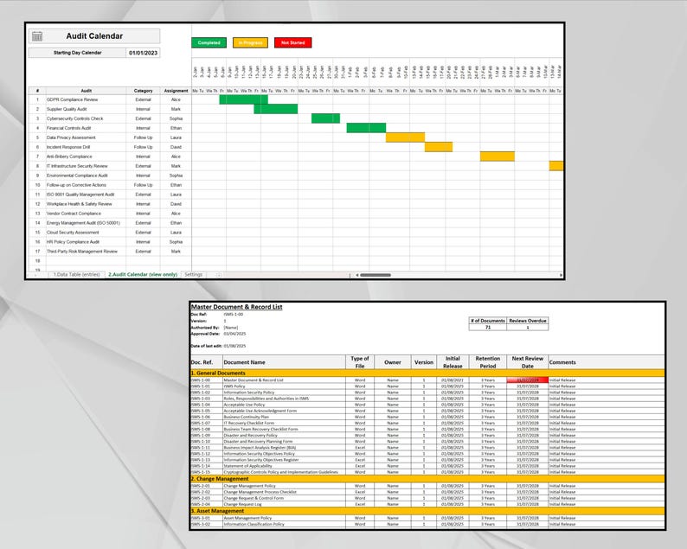Click assignee David on Incident Response Drill row
Image resolution: width=687 pixels, height=549 pixels.
pyautogui.click(x=176, y=147)
